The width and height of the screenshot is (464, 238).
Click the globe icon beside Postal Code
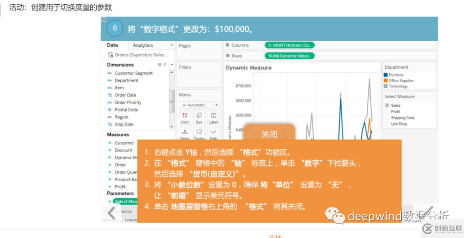(x=110, y=109)
